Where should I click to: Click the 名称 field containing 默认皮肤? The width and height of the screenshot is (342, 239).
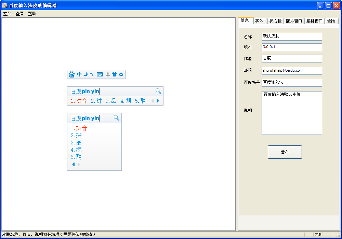click(x=292, y=37)
